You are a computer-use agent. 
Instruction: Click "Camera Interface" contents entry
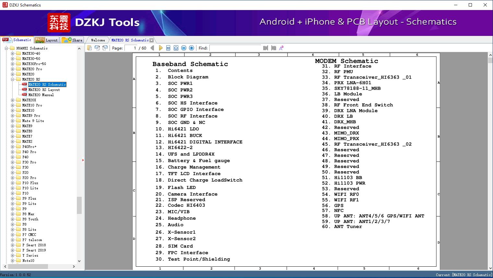pyautogui.click(x=193, y=194)
